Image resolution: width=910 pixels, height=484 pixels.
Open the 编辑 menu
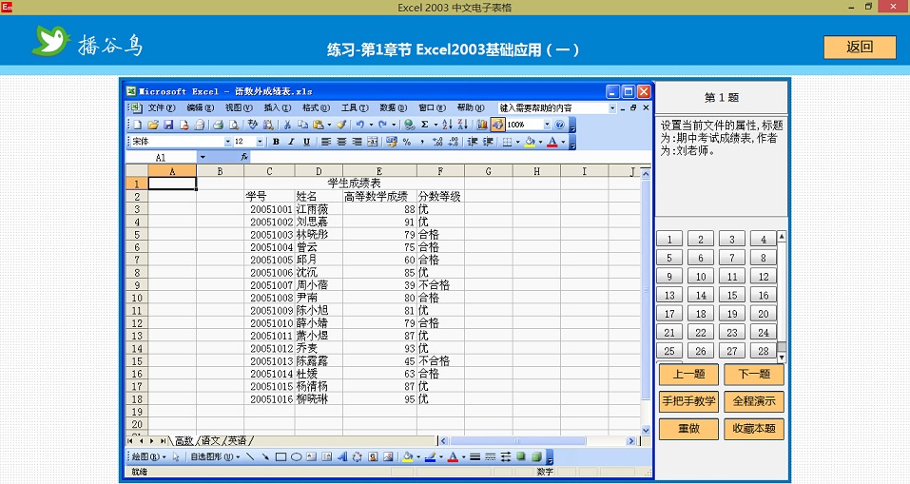pyautogui.click(x=201, y=108)
